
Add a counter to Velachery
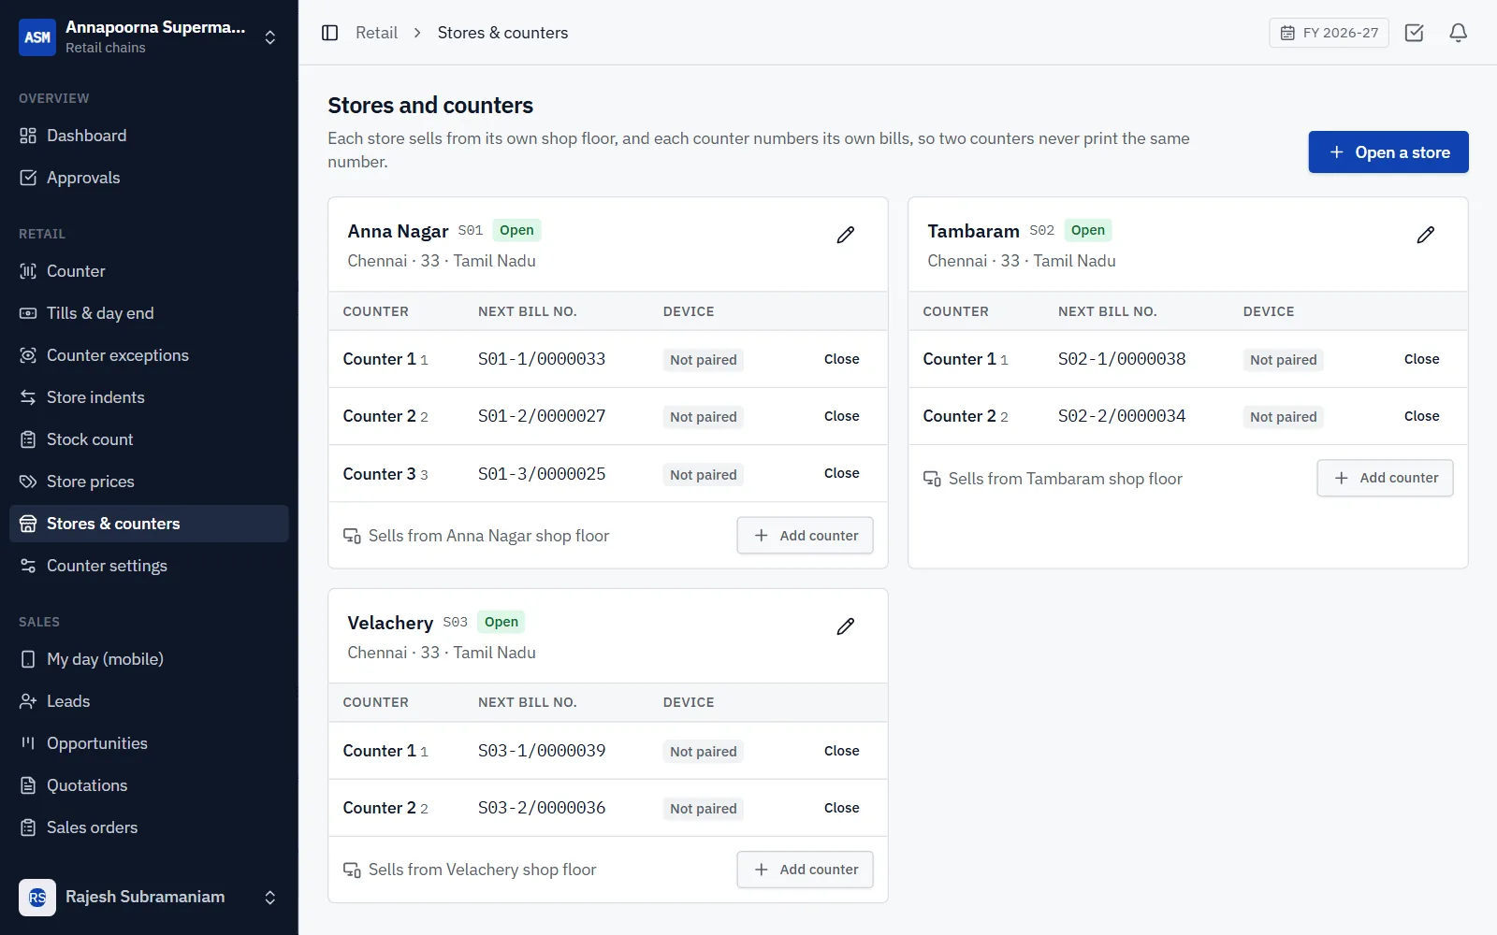click(805, 870)
